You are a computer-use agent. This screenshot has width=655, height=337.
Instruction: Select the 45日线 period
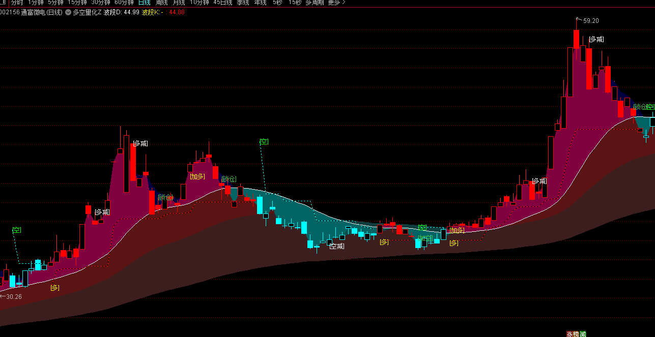223,3
